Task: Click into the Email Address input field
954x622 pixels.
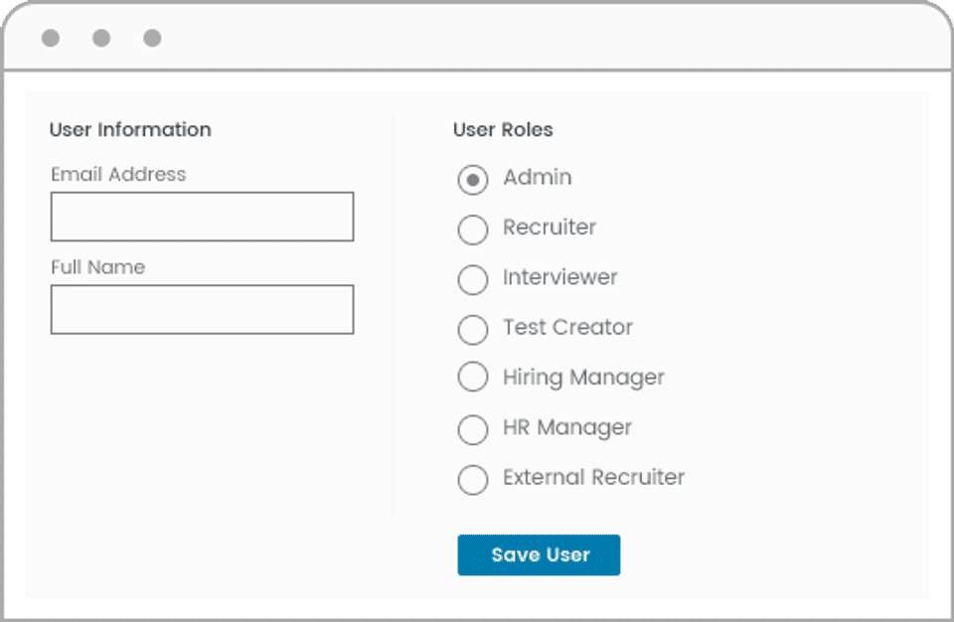Action: point(202,217)
